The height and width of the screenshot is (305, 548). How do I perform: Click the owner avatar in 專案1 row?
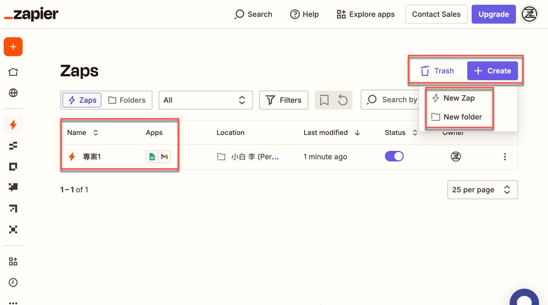456,157
